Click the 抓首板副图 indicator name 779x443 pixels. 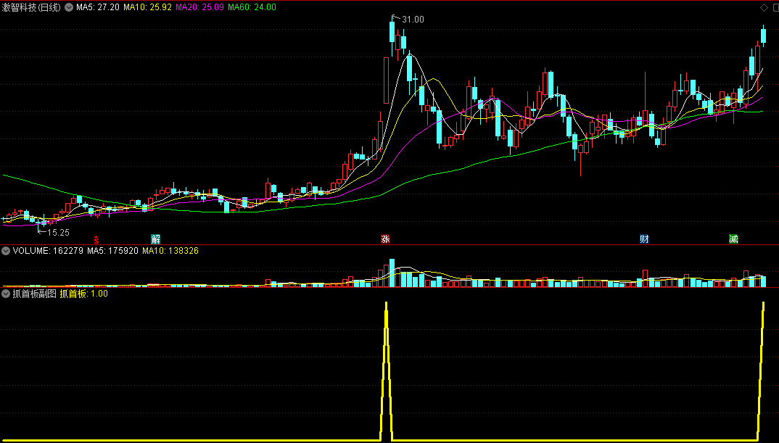click(x=34, y=294)
